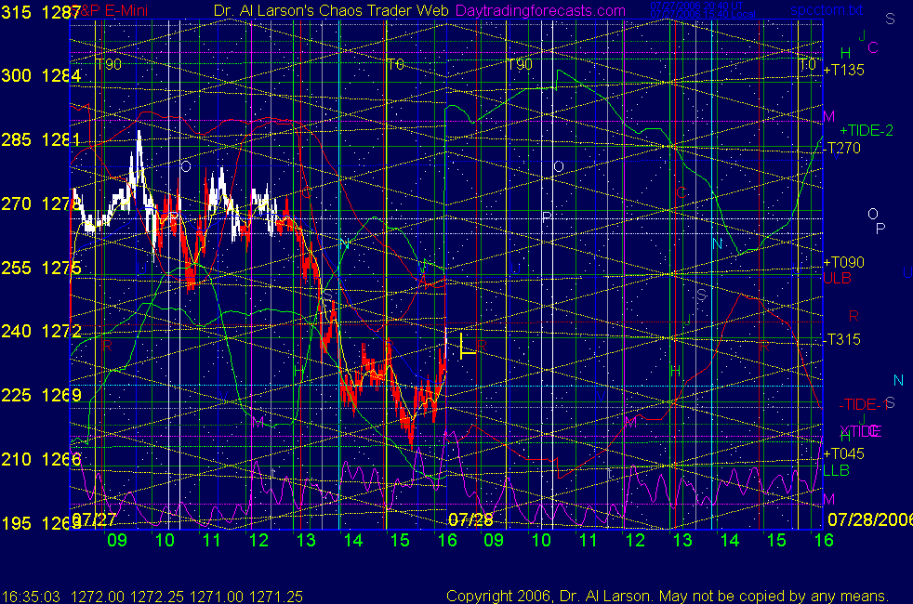Image resolution: width=913 pixels, height=604 pixels.
Task: Select the S&P E-Mini chart label
Action: click(x=111, y=10)
